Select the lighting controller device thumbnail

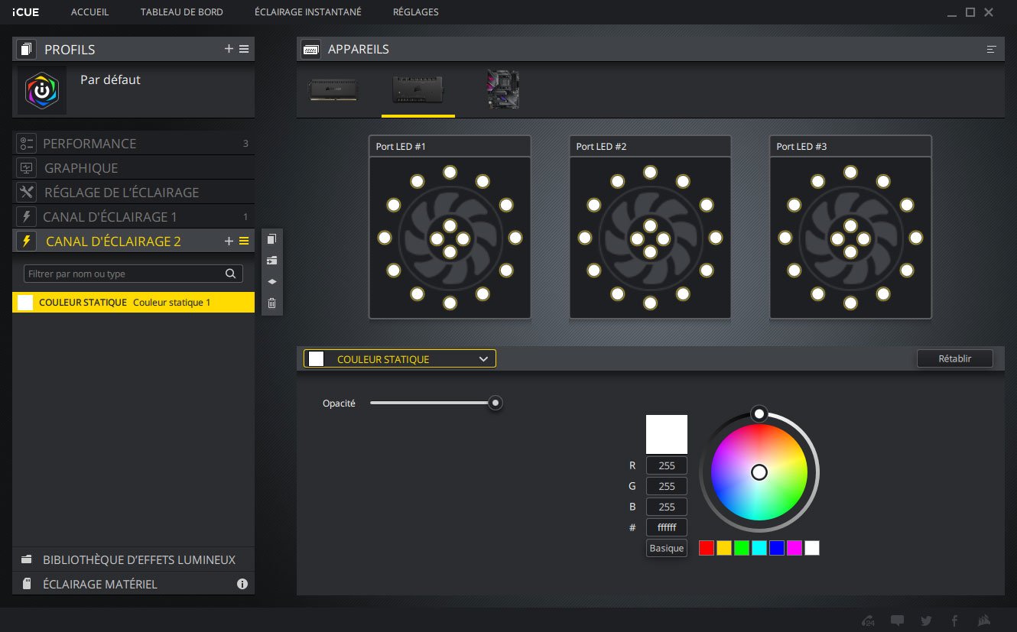point(418,90)
